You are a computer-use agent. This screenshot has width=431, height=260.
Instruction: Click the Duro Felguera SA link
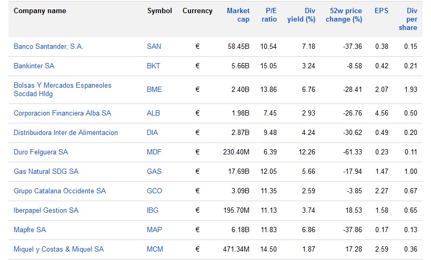pos(41,152)
